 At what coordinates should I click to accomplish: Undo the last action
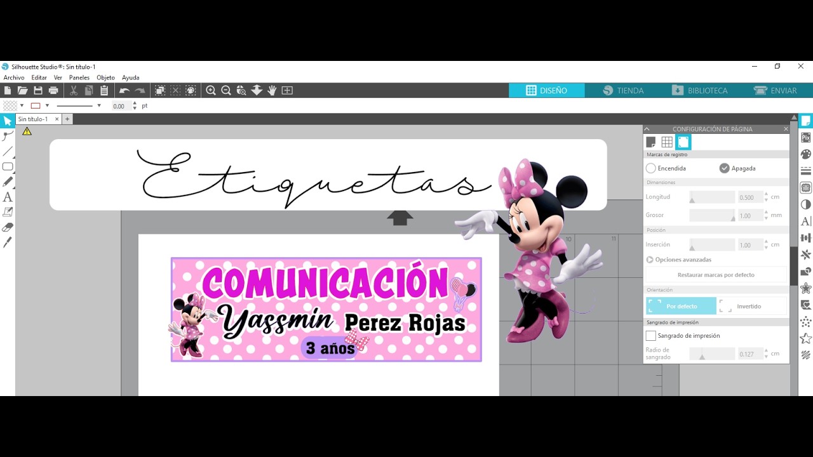coord(124,91)
